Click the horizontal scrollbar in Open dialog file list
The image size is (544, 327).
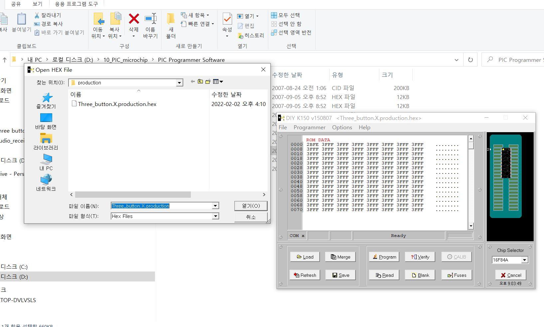point(133,195)
